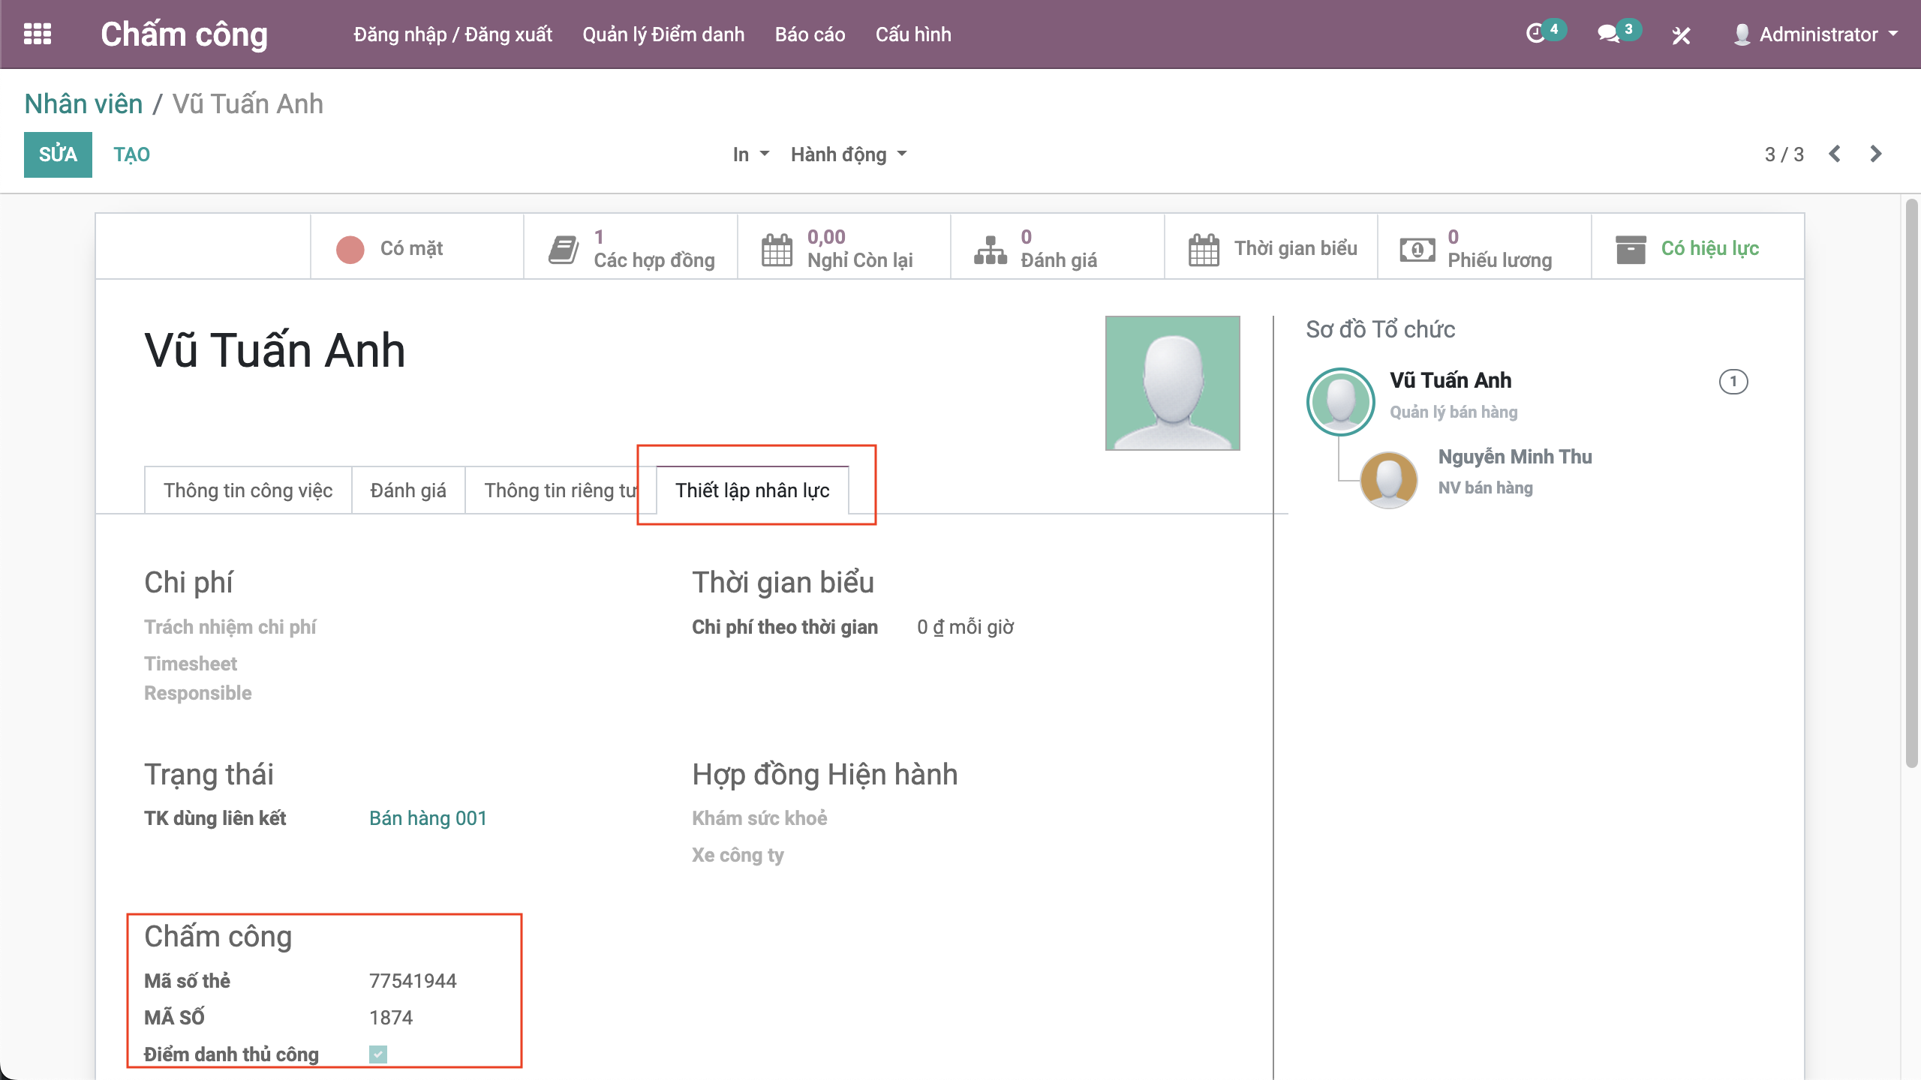Click the activities clock icon with badge

[1536, 34]
